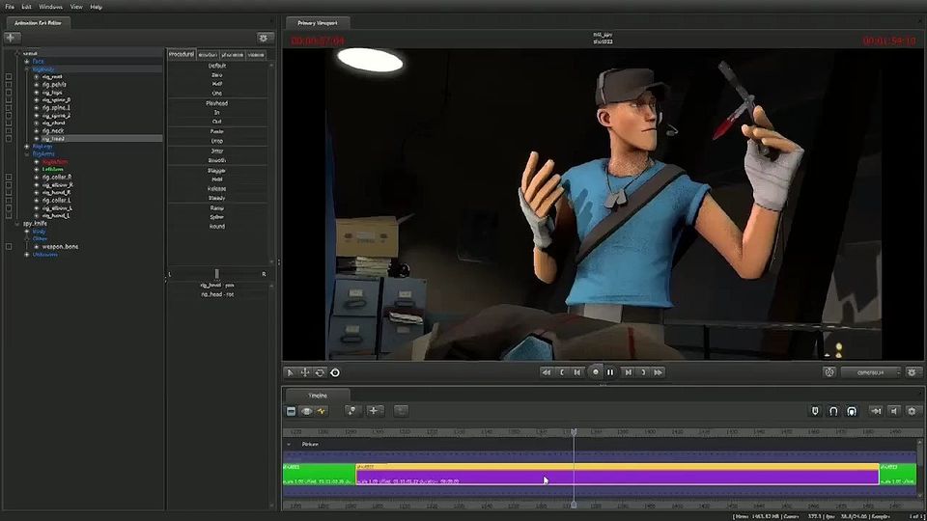Click the go-to out-point bracket button
The image size is (927, 521).
pyautogui.click(x=643, y=372)
